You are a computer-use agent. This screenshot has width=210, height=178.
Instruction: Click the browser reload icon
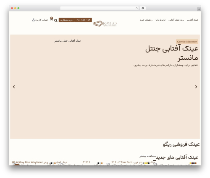pos(136,8)
